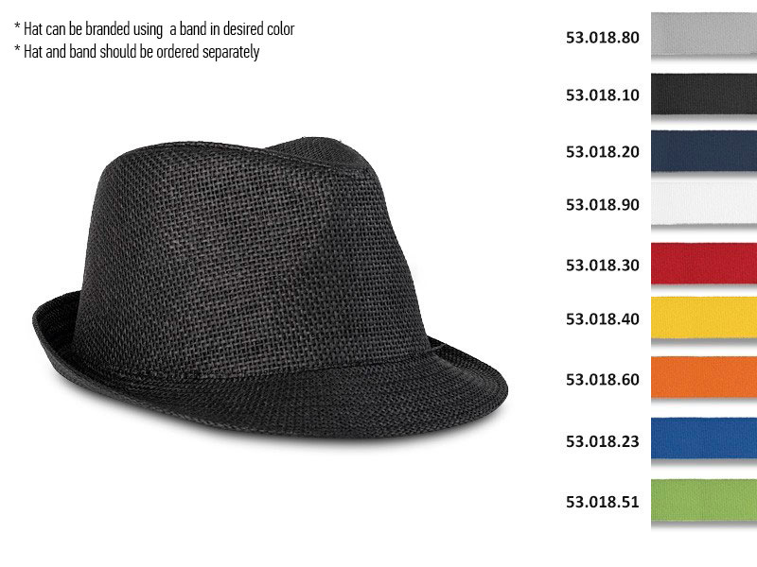Click the product code 53.018.30 label
The image size is (757, 567).
[603, 266]
